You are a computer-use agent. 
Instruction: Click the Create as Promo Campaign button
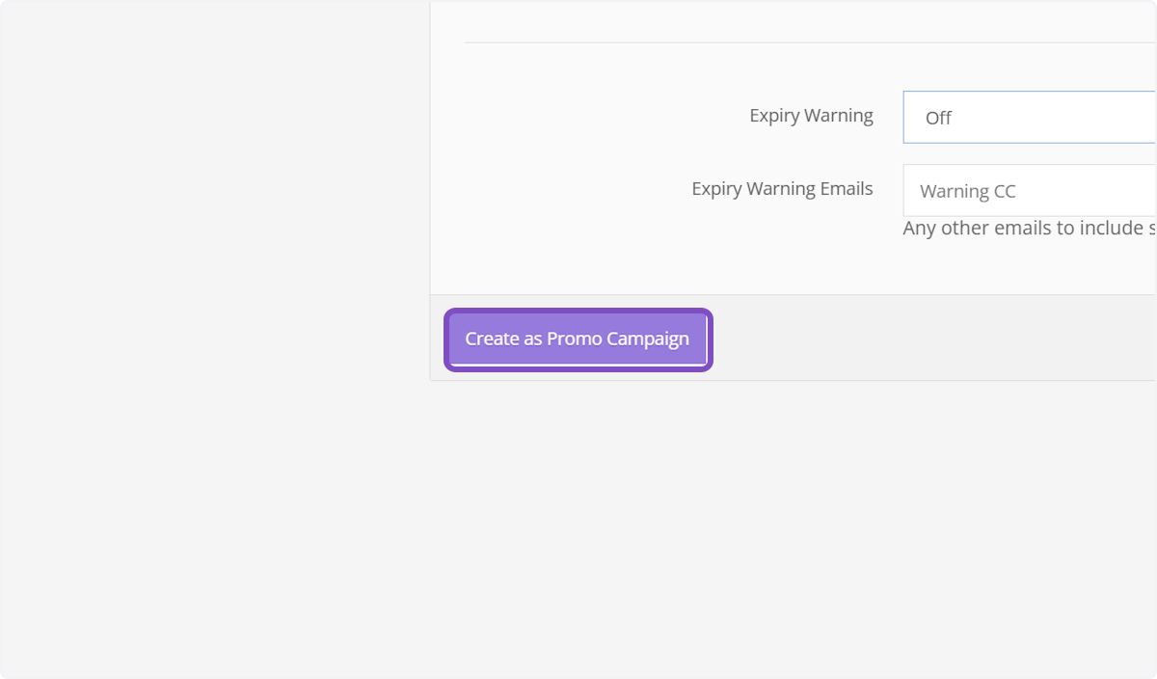577,339
